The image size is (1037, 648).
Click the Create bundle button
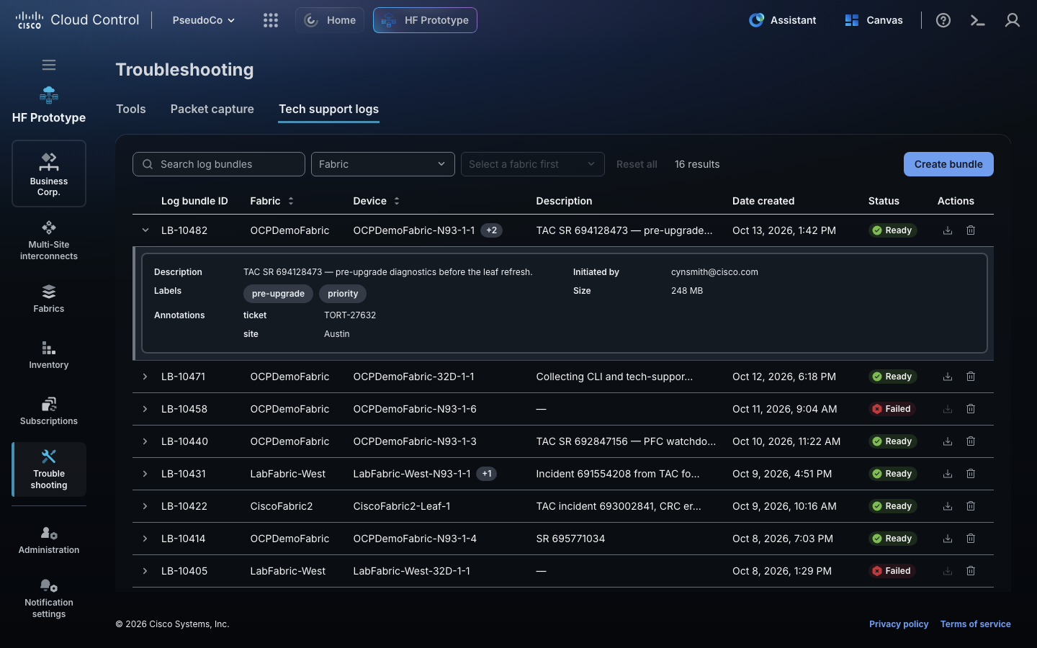click(948, 164)
